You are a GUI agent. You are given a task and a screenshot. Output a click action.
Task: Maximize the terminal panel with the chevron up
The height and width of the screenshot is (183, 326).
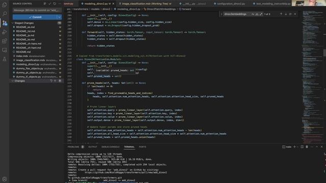pos(317,147)
